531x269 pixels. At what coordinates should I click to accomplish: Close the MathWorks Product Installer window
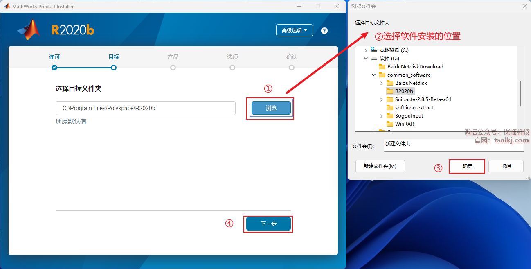pos(336,6)
